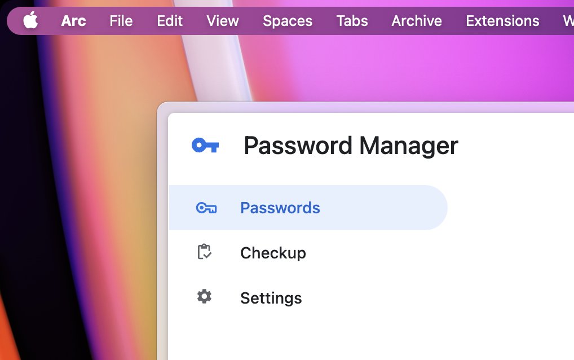Select the Passwords sidebar item
Screen dimensions: 574x360
point(308,208)
